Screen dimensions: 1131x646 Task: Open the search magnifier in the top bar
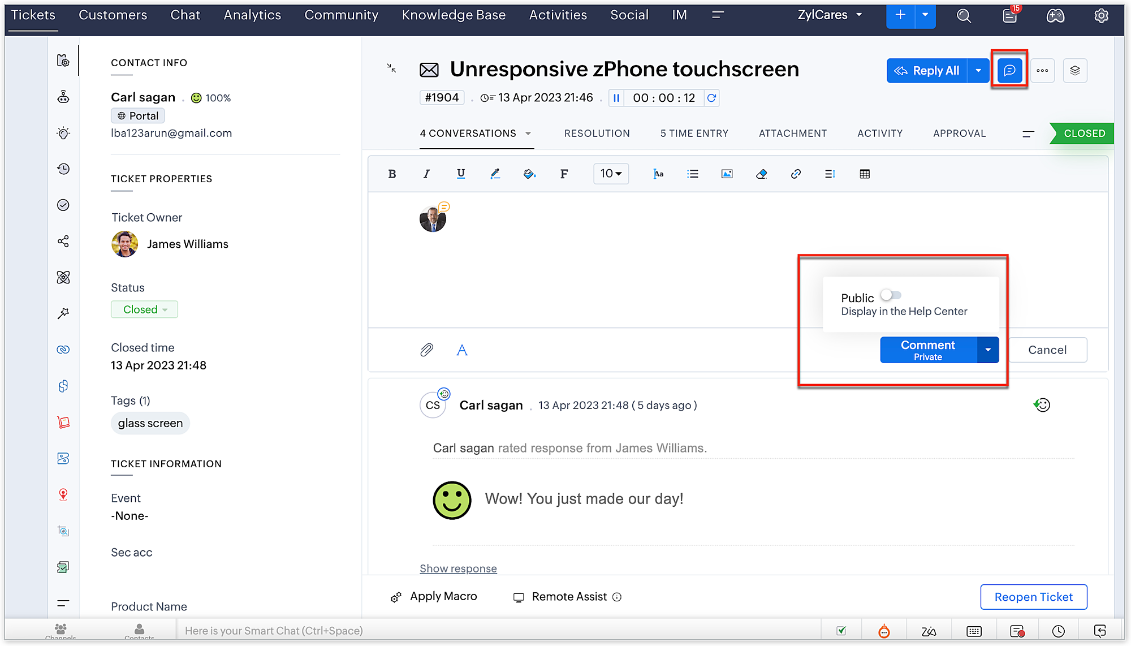click(964, 16)
